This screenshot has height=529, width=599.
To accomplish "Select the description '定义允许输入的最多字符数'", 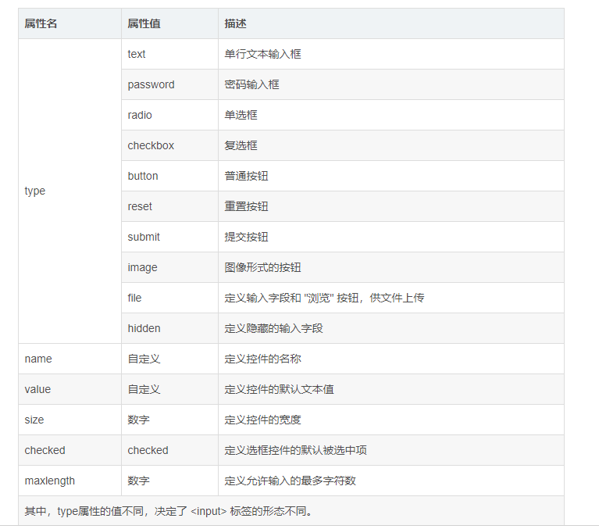I will [291, 481].
